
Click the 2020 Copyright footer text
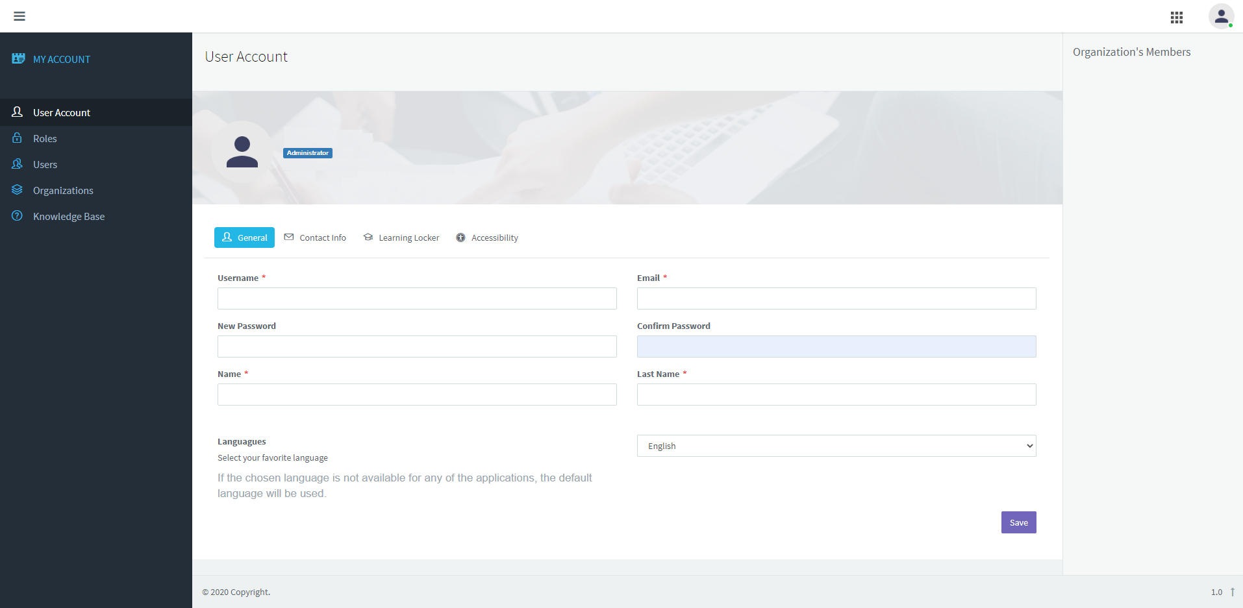[236, 592]
